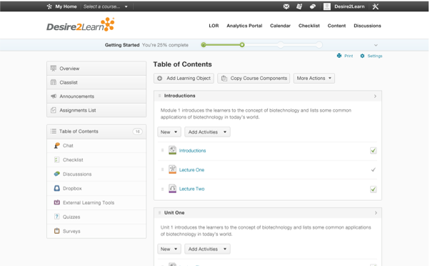The height and width of the screenshot is (266, 430).
Task: Click the Introductions topic file icon
Action: 172,150
